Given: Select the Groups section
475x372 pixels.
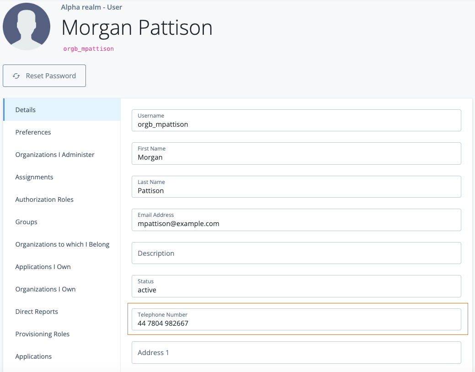Looking at the screenshot, I should click(26, 222).
